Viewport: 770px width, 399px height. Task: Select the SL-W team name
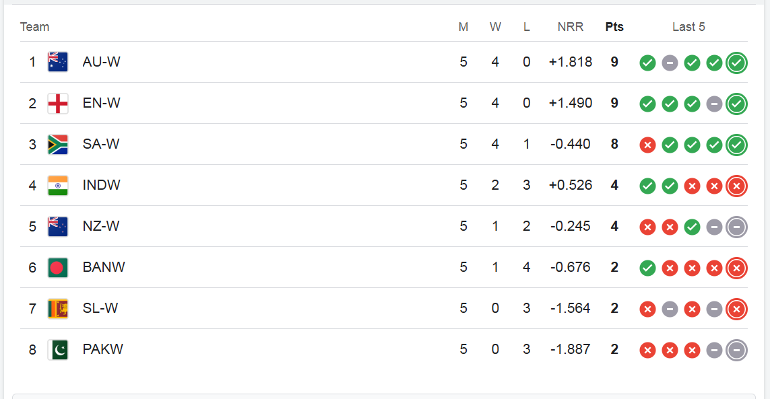coord(100,308)
